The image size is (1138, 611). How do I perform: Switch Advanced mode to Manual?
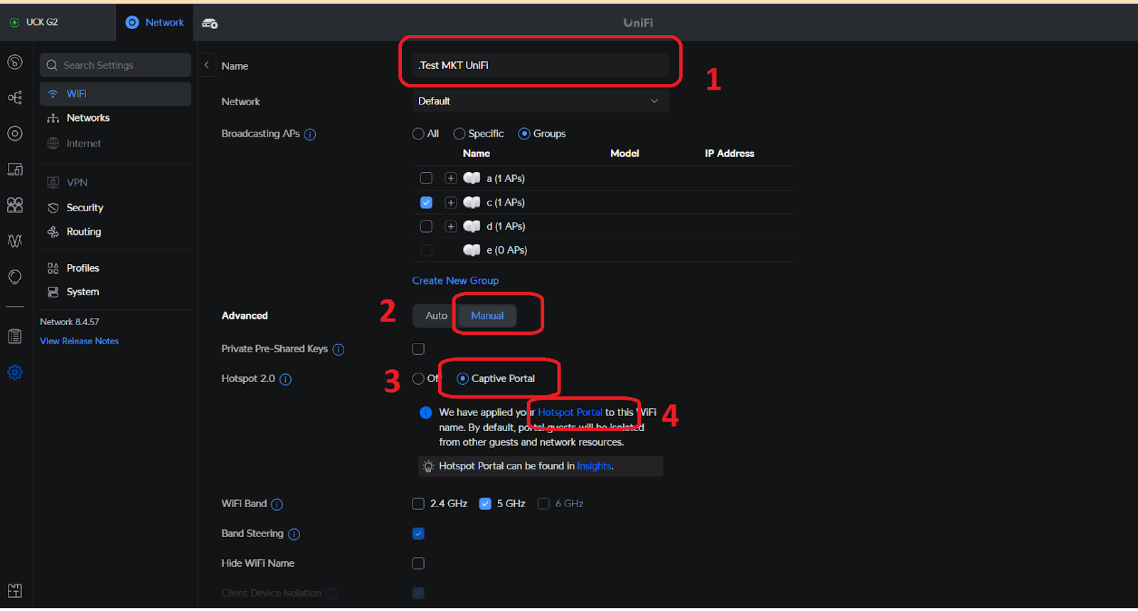coord(487,316)
